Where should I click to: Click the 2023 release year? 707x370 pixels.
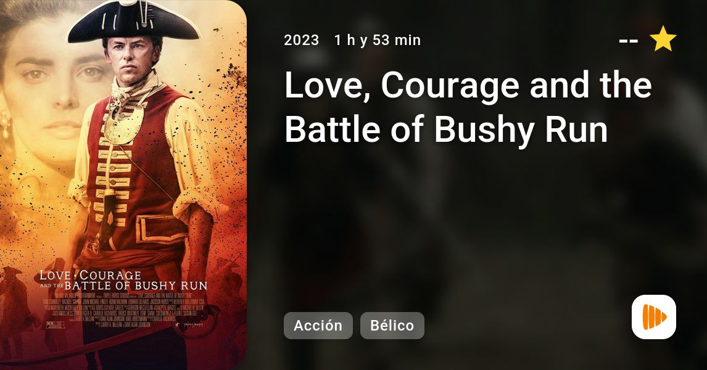301,40
